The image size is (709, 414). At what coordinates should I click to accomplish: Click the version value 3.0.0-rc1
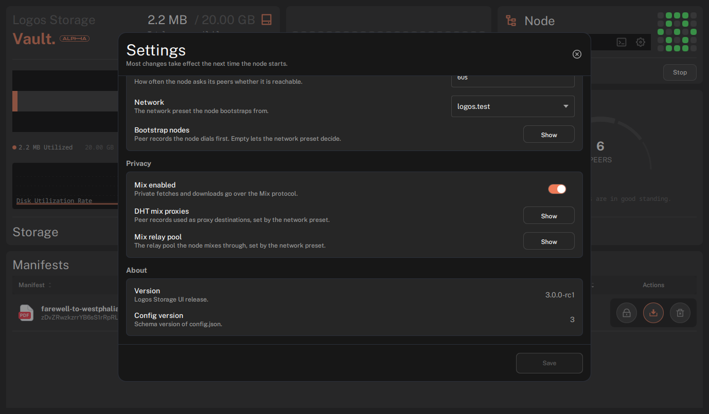(x=560, y=295)
